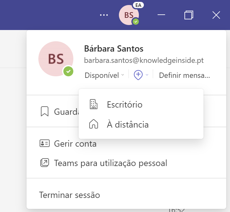Click Definir mensagem de estado
The height and width of the screenshot is (212, 230).
184,75
